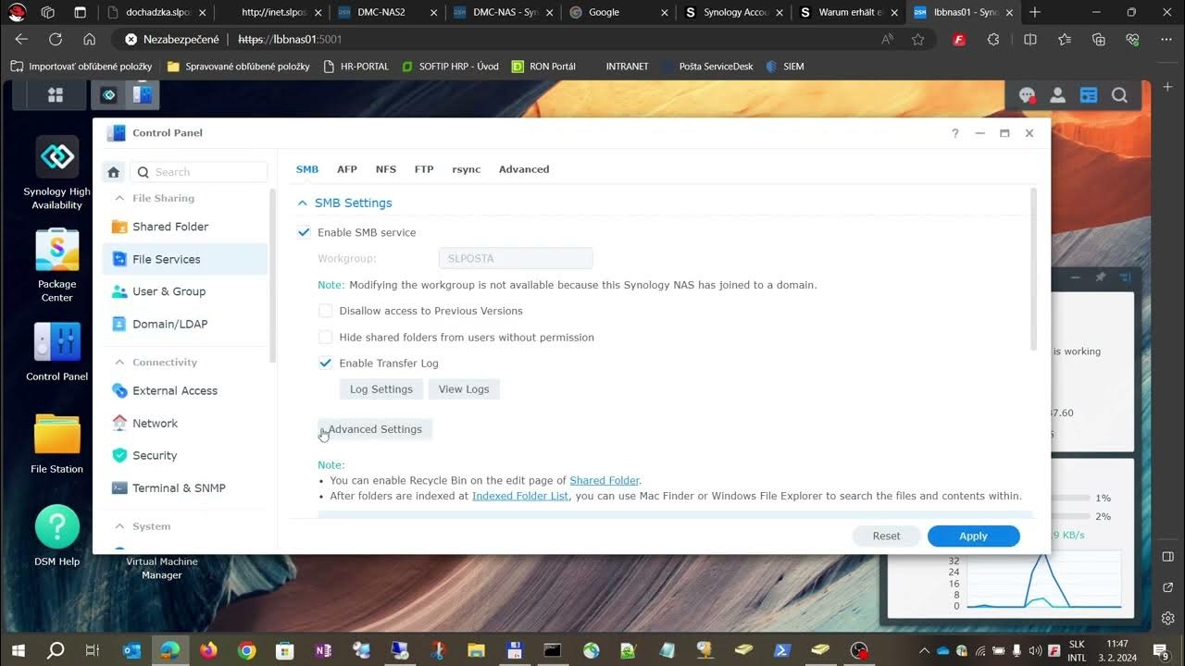The height and width of the screenshot is (666, 1185).
Task: Open the HR-PORTAL bookmark
Action: pyautogui.click(x=356, y=67)
